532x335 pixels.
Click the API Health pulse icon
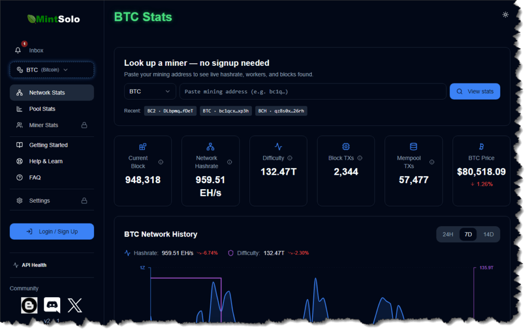tap(16, 265)
